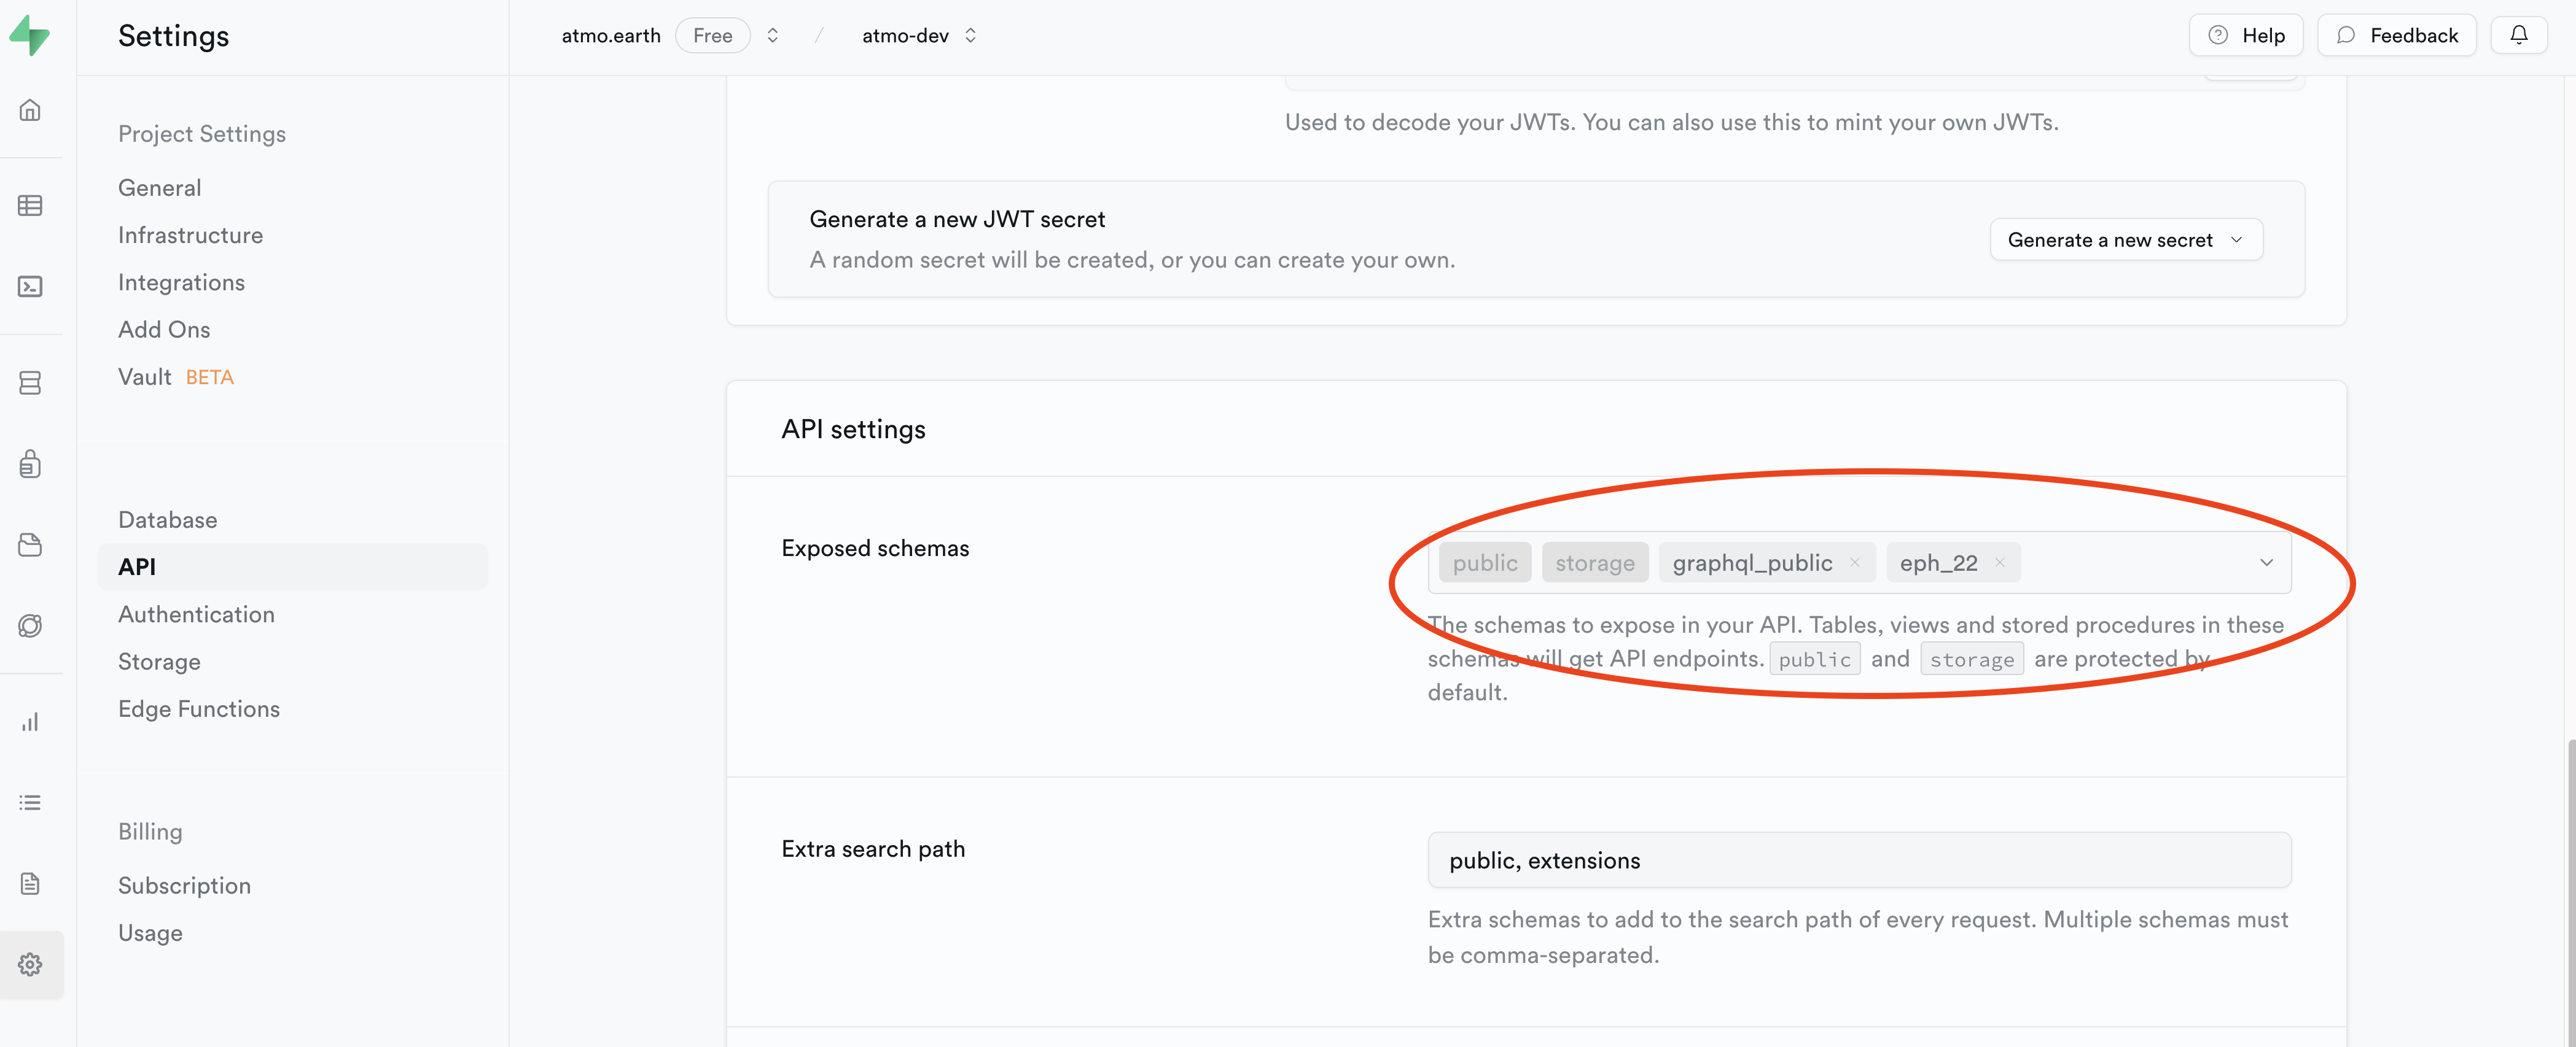Open Generate a new secret dropdown
Image resolution: width=2576 pixels, height=1047 pixels.
tap(2125, 240)
